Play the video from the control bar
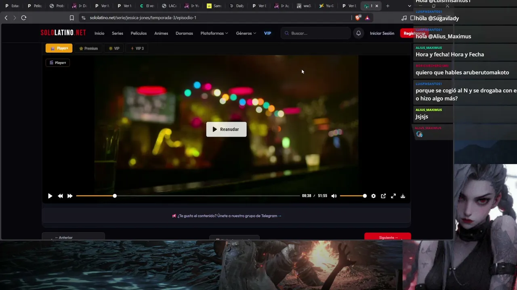The image size is (517, 290). point(50,196)
